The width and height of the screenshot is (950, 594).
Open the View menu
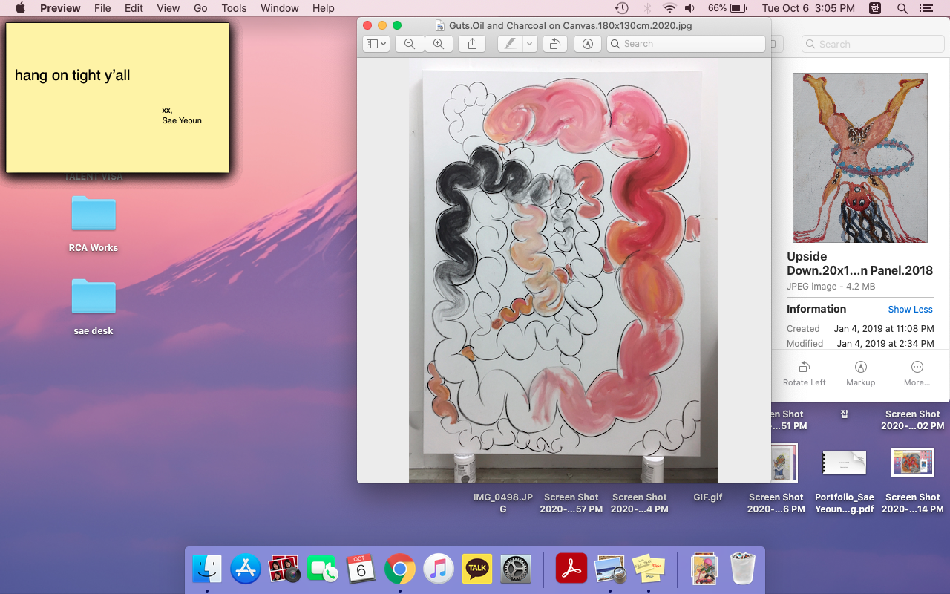(x=168, y=8)
